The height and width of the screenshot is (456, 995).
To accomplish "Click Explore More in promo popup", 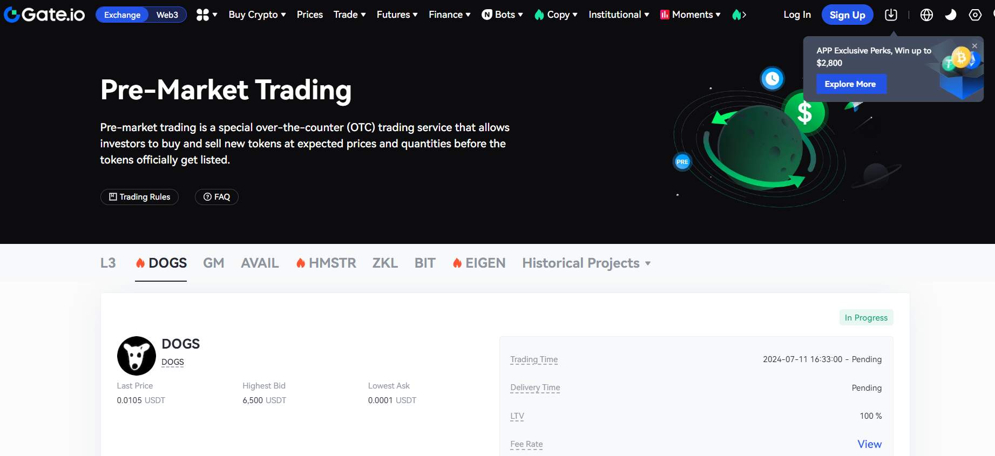I will [851, 84].
